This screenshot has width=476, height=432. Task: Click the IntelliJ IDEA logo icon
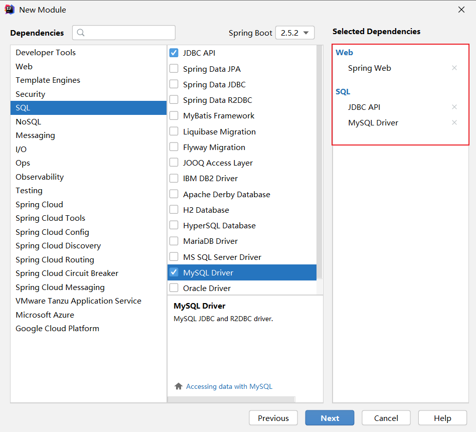tap(10, 10)
